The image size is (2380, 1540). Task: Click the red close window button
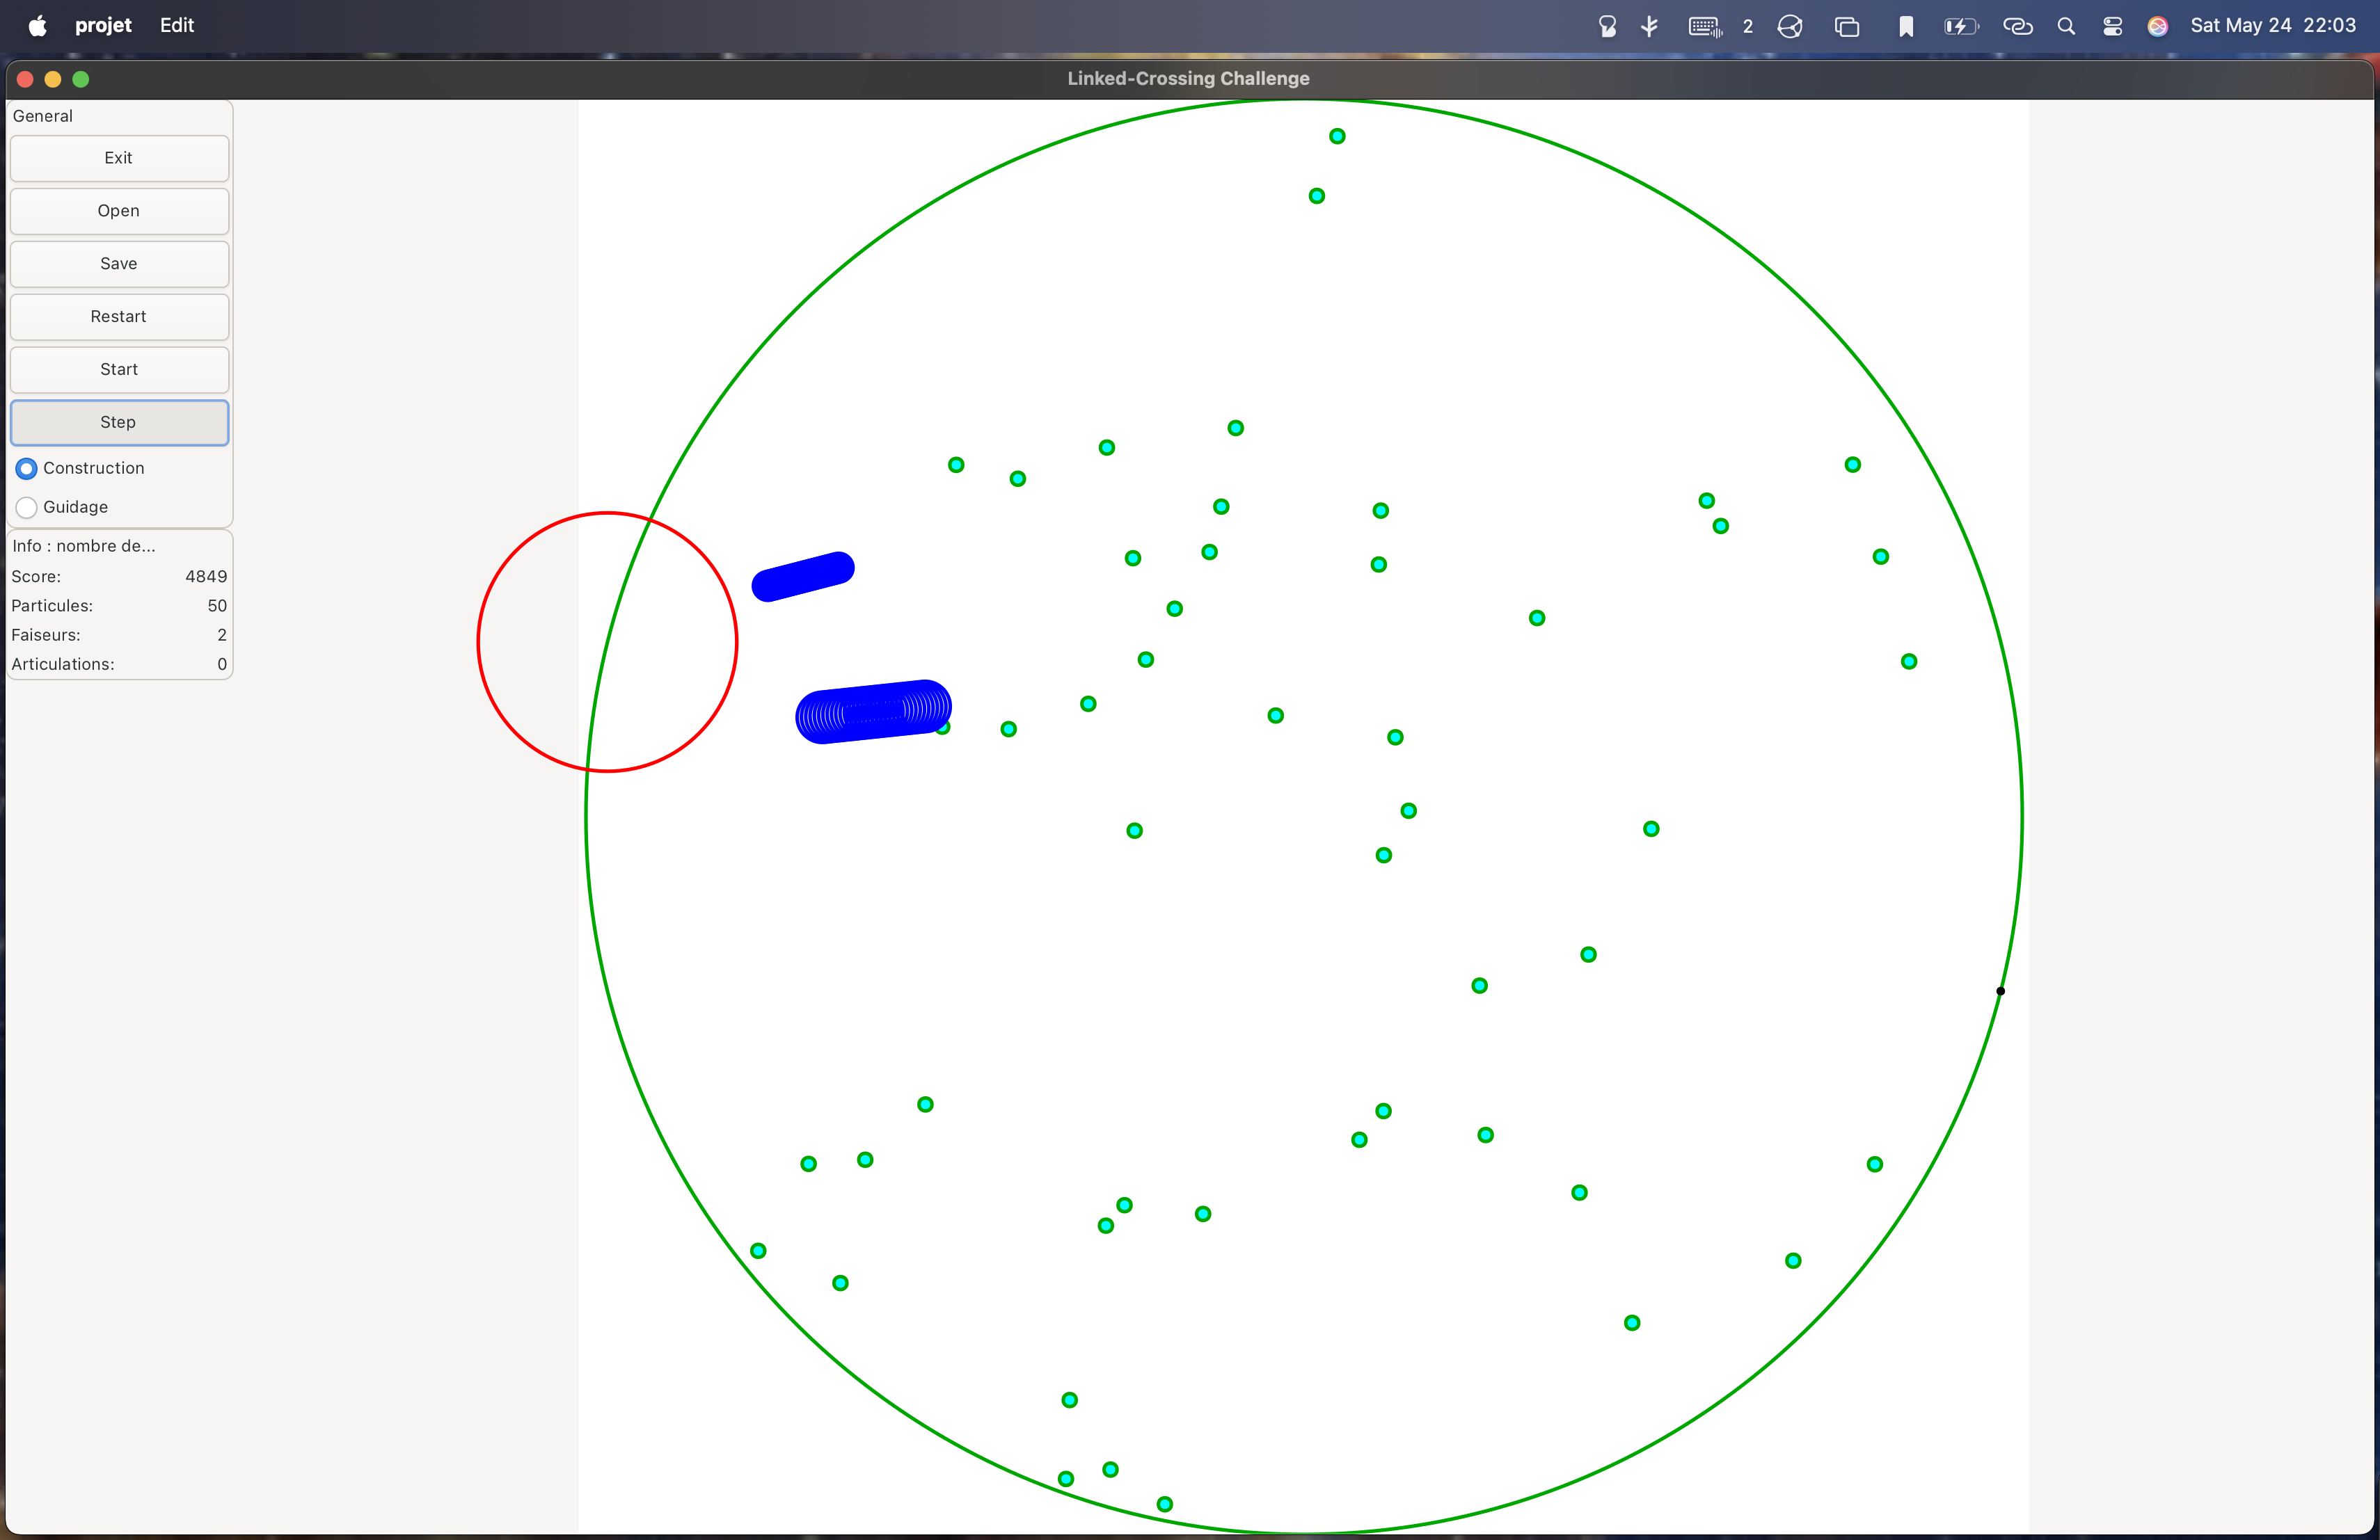pyautogui.click(x=26, y=79)
